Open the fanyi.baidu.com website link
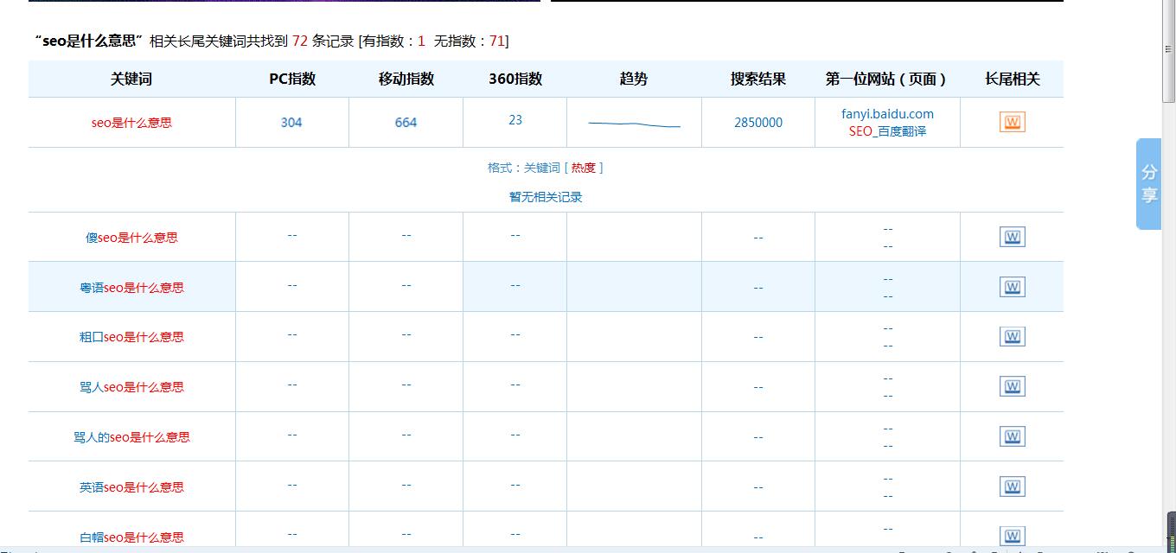This screenshot has height=553, width=1176. click(887, 113)
